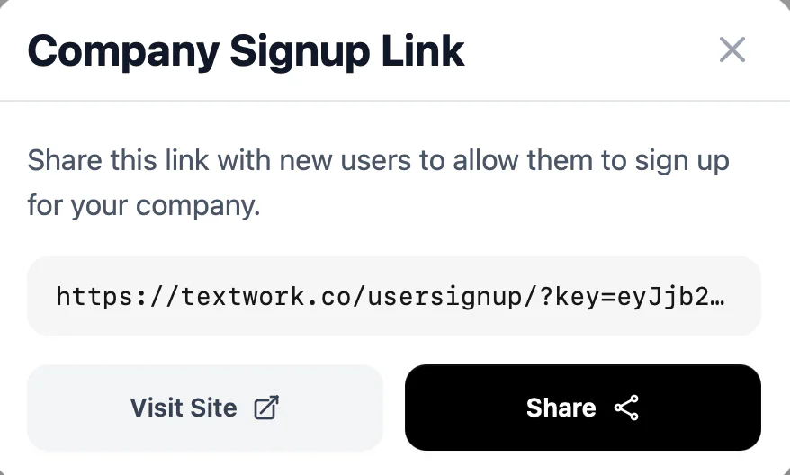Screen dimensions: 790x475
Task: Click the external-link icon beside Visit Site
Action: click(x=266, y=408)
